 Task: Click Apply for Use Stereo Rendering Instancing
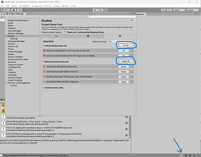pyautogui.click(x=123, y=67)
